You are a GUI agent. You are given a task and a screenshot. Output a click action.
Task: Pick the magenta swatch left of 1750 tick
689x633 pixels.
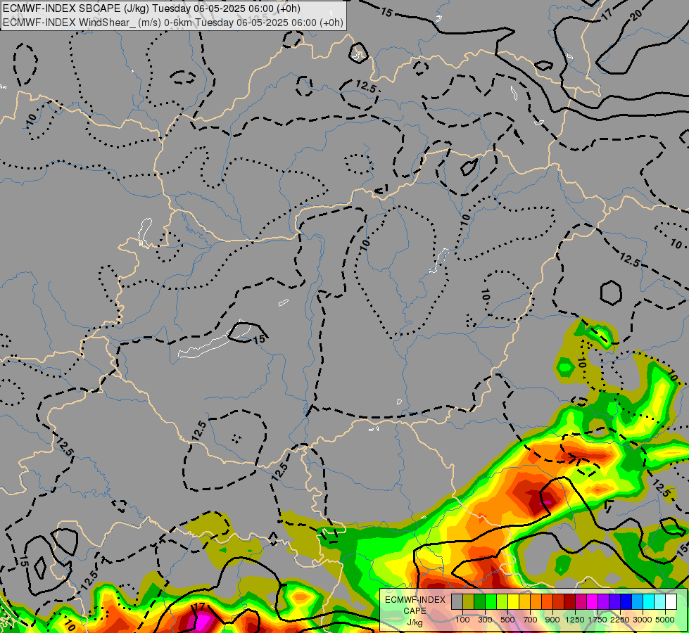tap(593, 602)
